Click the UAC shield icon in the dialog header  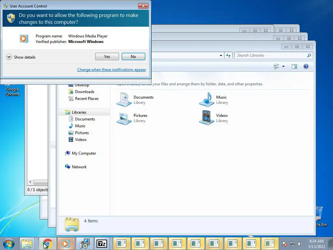11,18
